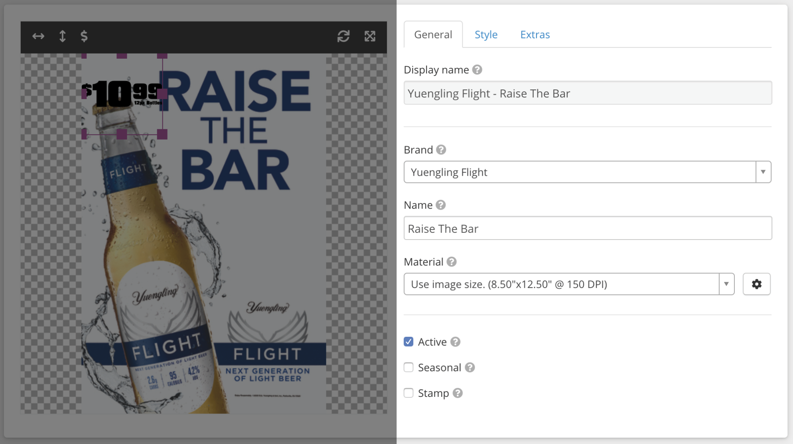
Task: Click the bottom-middle handle of price box
Action: [x=122, y=134]
